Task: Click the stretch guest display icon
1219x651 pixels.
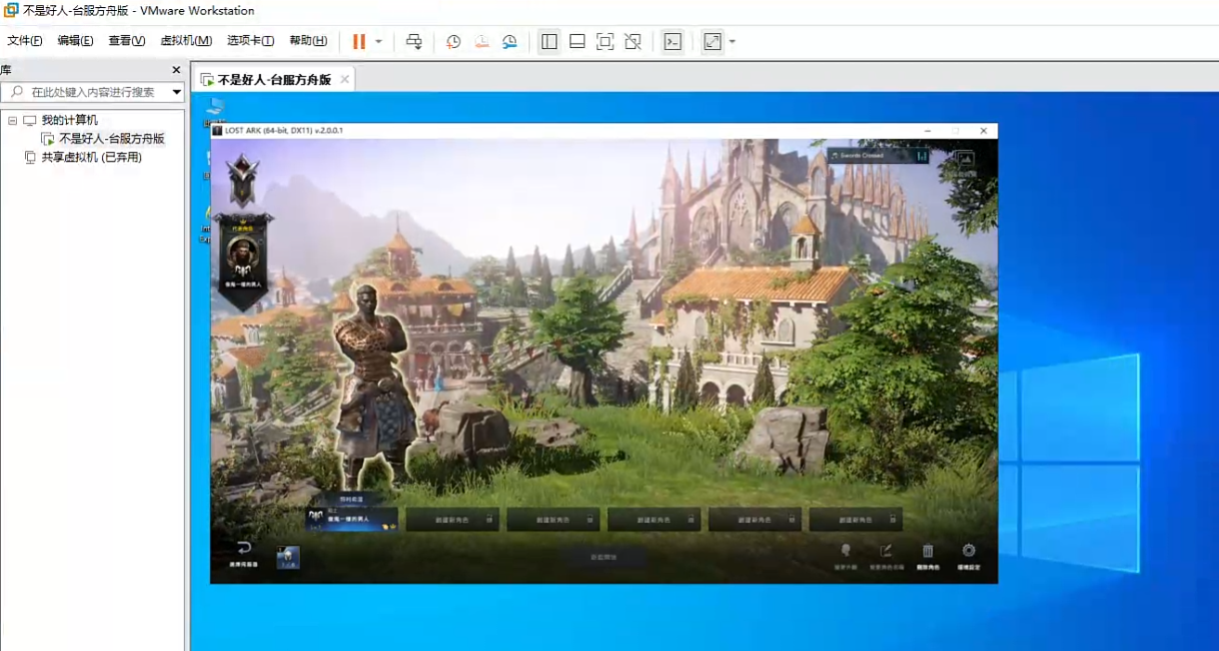Action: point(712,42)
